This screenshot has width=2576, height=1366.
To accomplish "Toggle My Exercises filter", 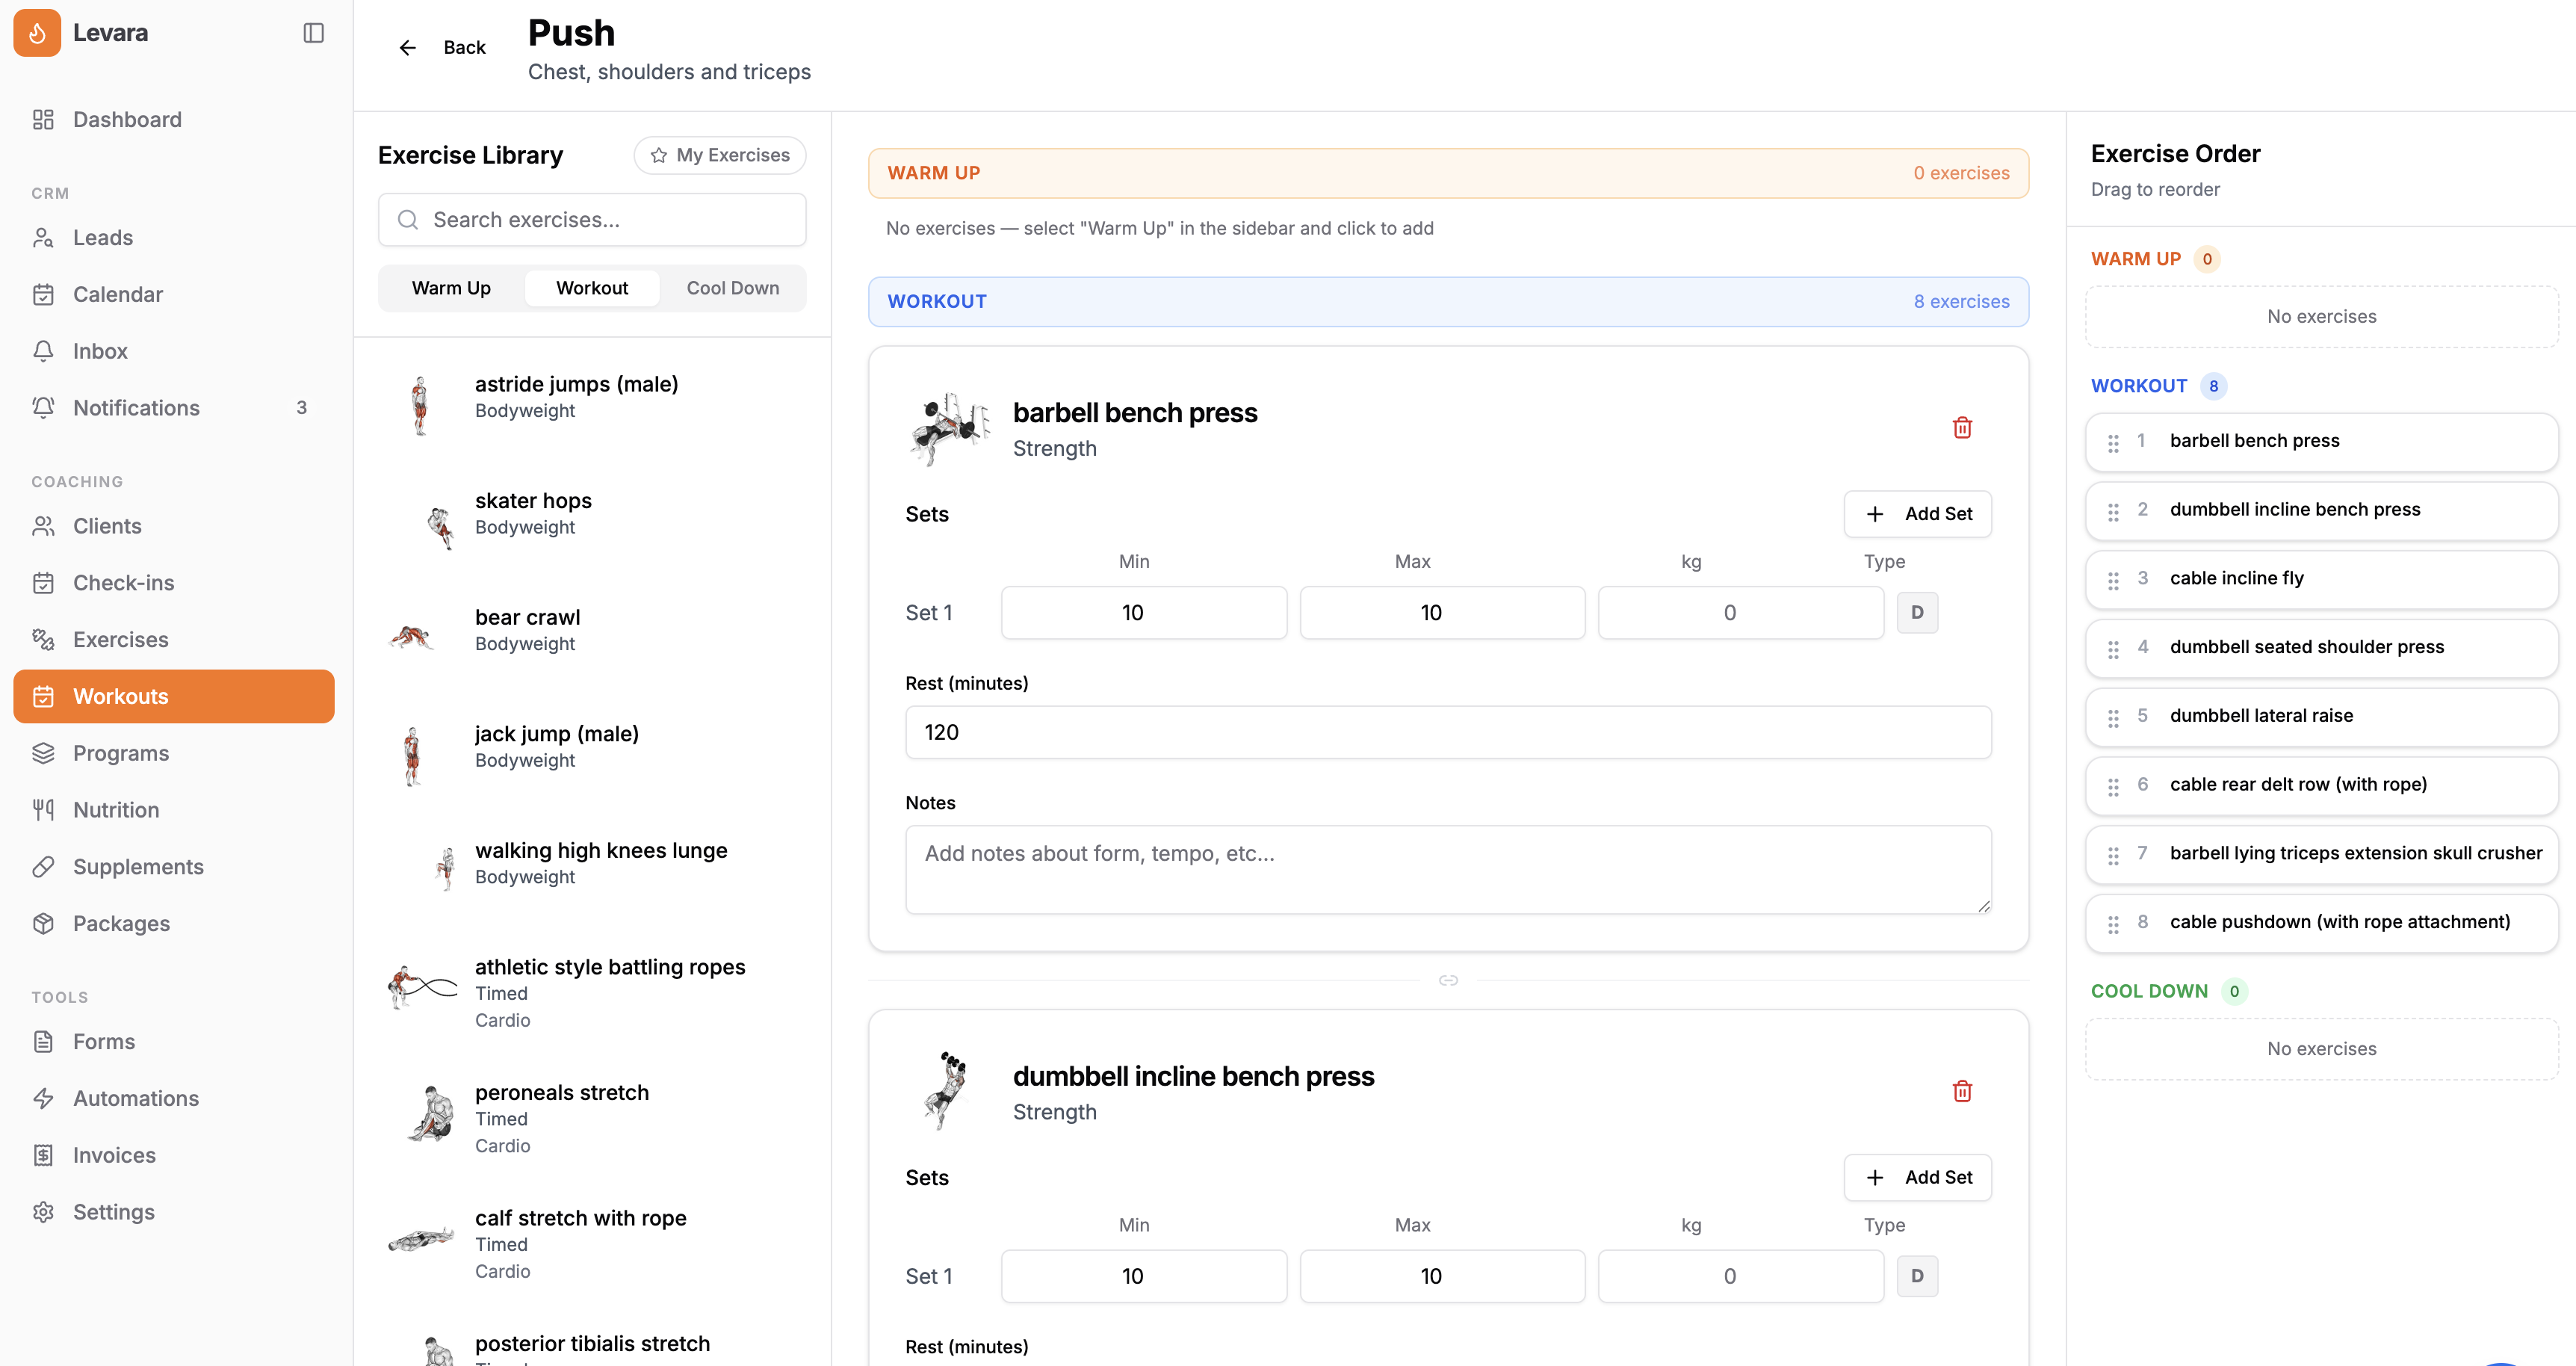I will click(x=720, y=155).
